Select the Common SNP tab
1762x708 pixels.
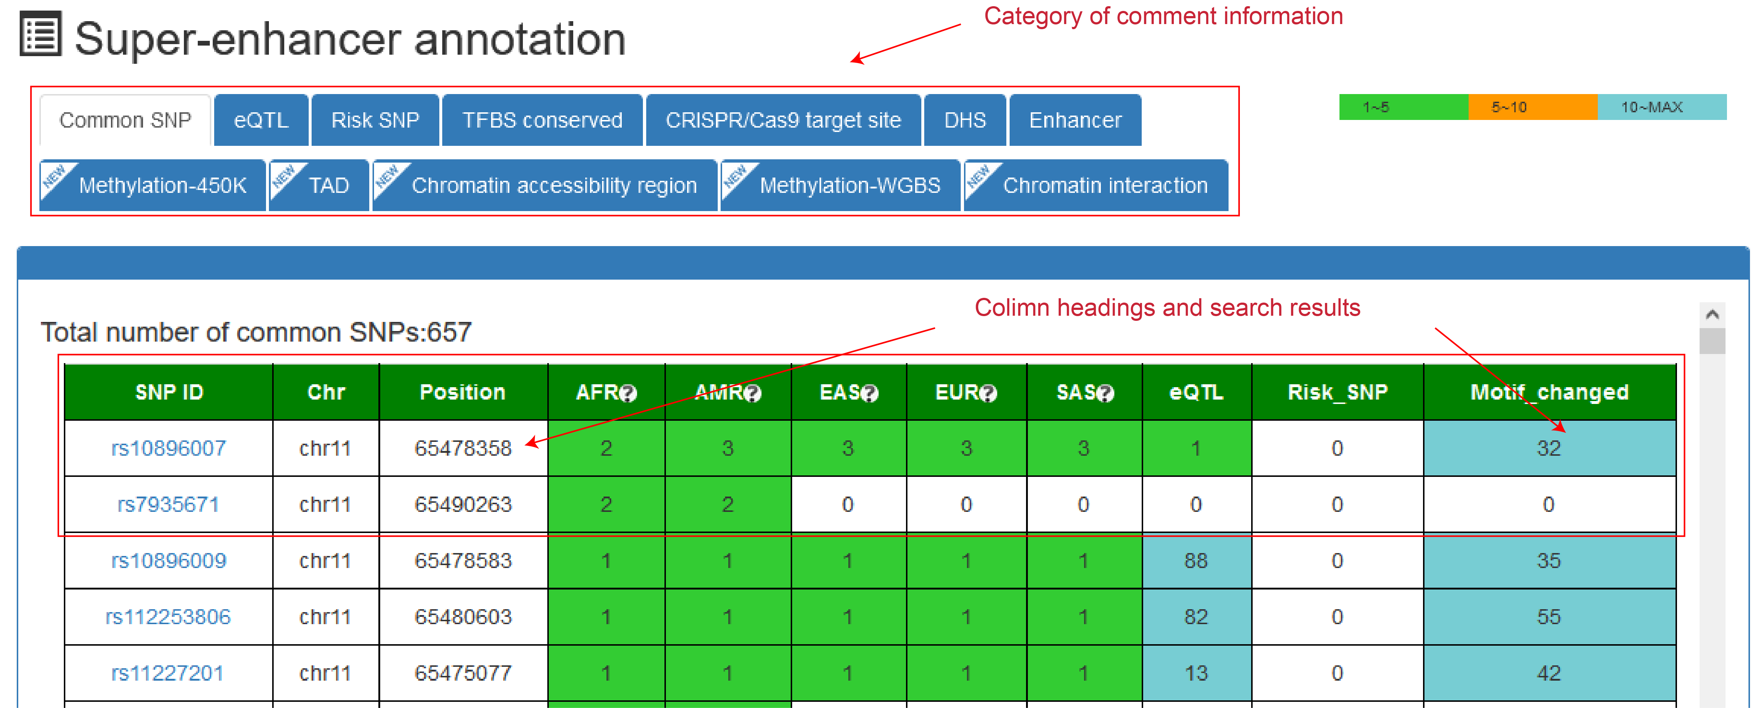[125, 120]
